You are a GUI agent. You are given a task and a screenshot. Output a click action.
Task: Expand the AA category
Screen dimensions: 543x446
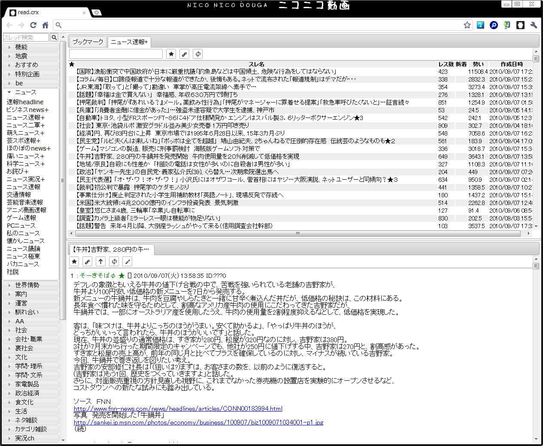point(30,321)
